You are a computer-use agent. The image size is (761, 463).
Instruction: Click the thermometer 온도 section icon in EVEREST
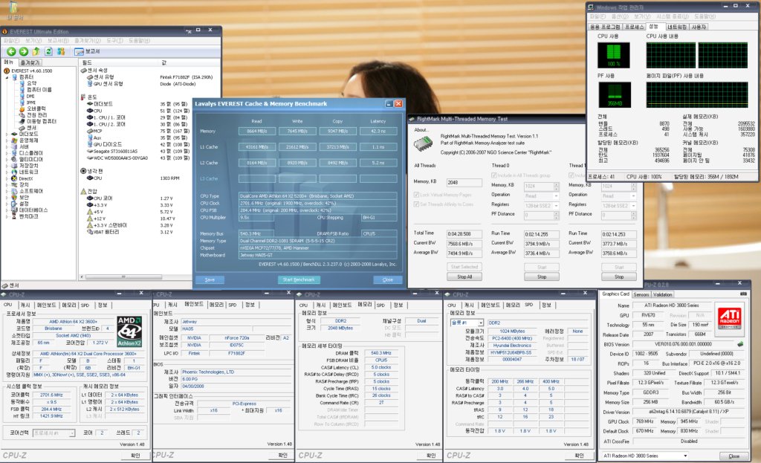click(83, 97)
